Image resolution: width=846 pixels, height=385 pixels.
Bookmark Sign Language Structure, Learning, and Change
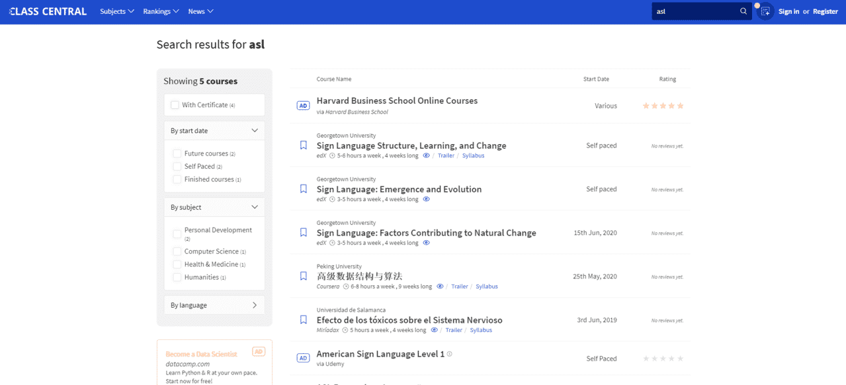point(304,145)
